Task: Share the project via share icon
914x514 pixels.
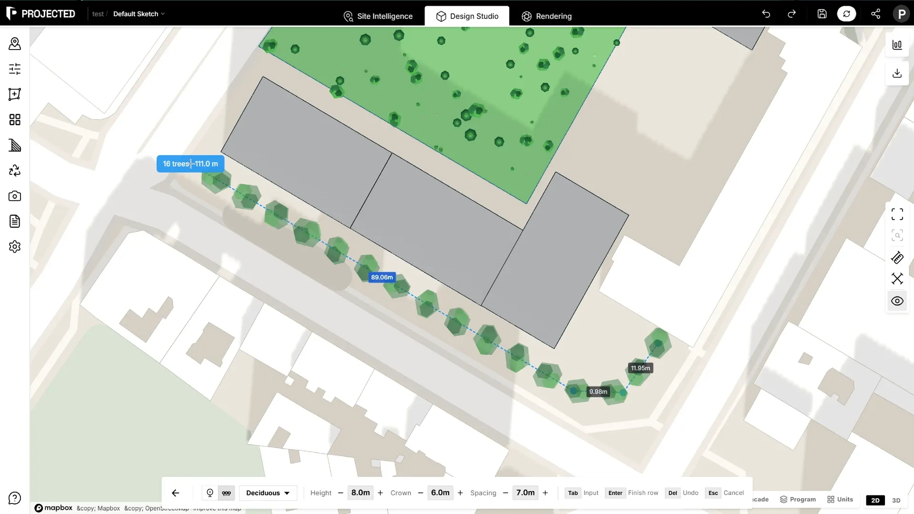Action: click(x=875, y=14)
